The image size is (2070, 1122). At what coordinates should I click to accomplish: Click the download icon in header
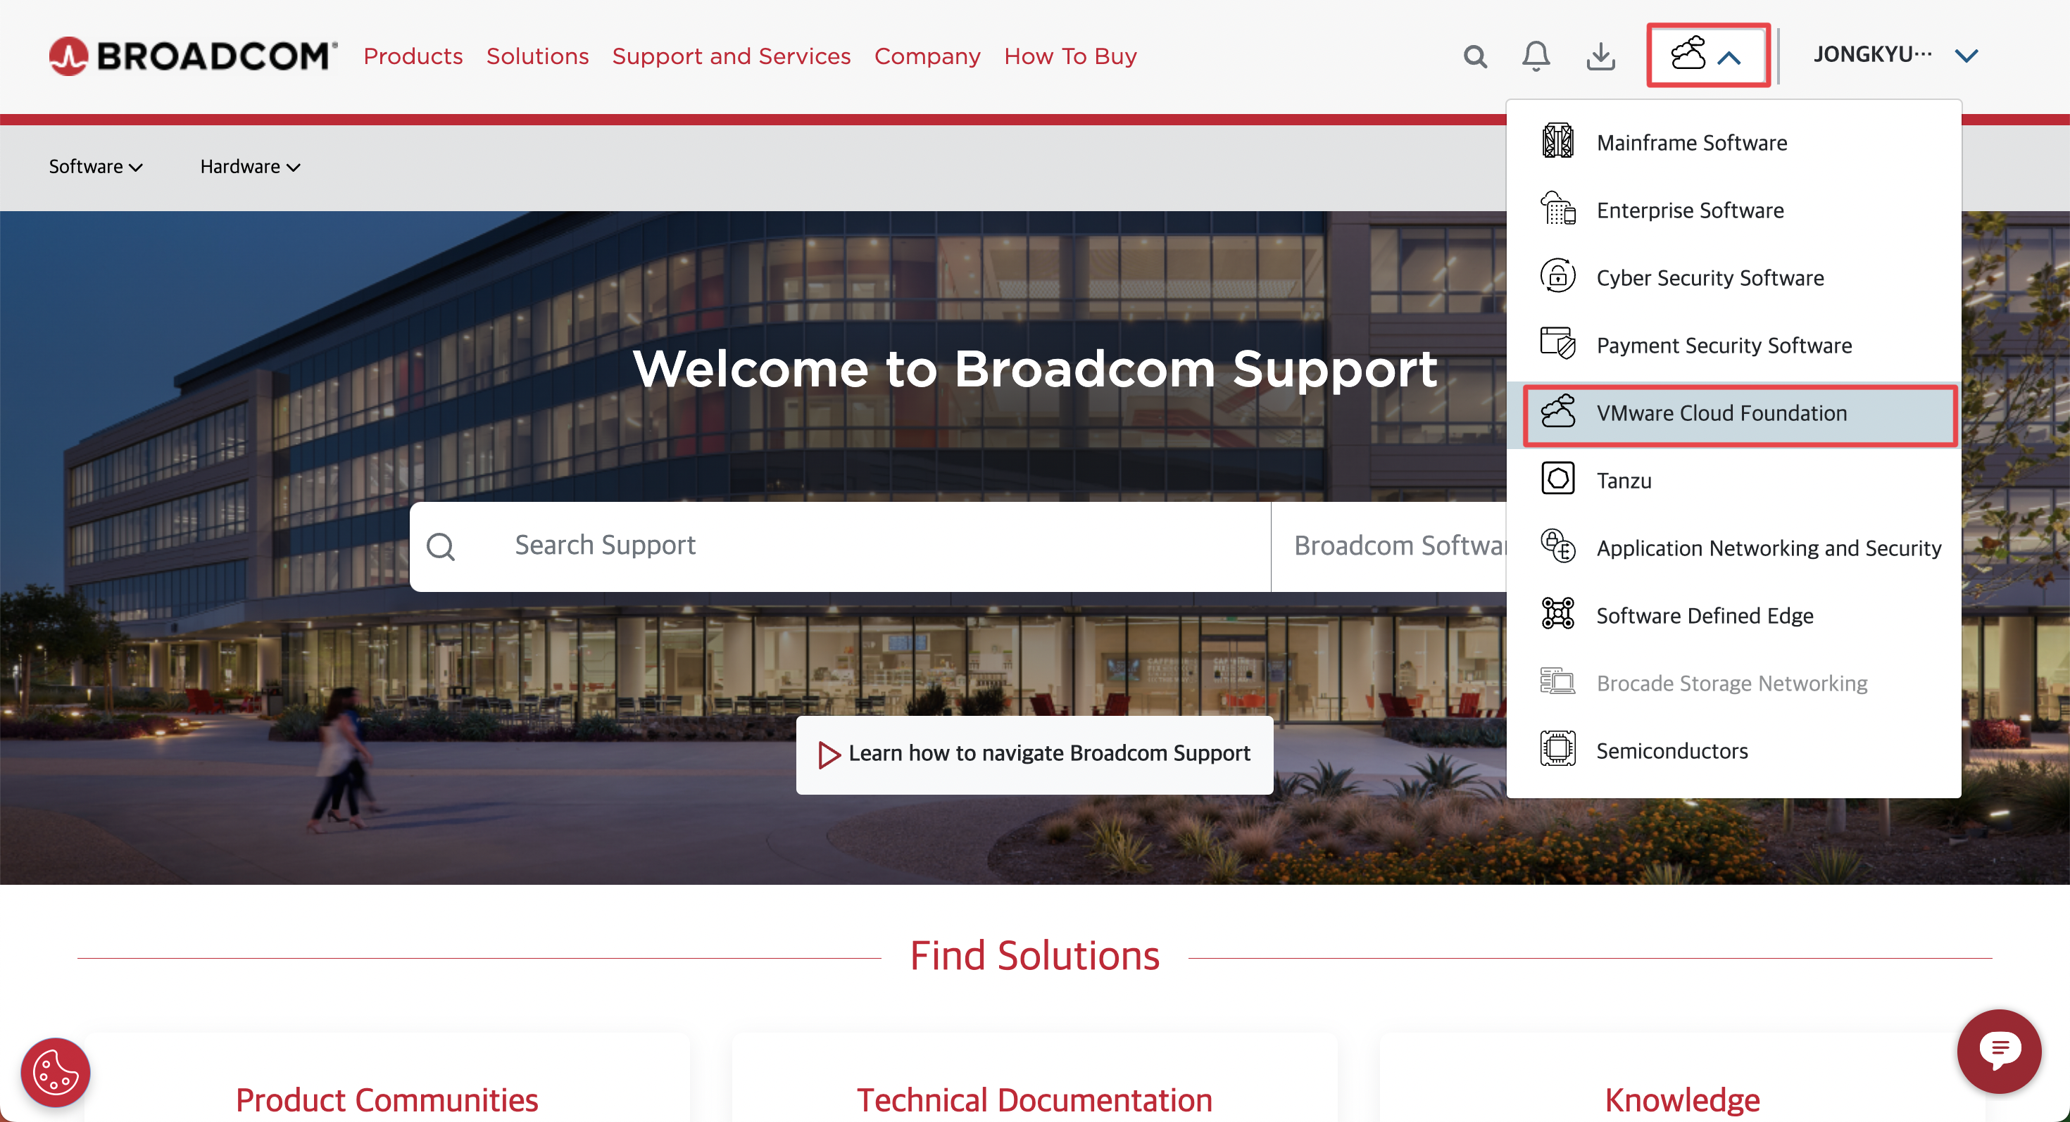[1602, 56]
